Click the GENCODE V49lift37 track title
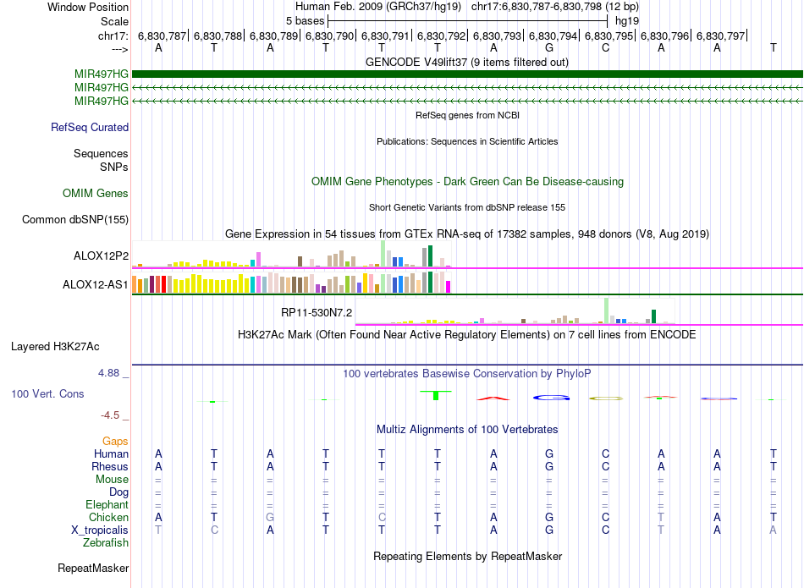The height and width of the screenshot is (588, 804). coord(467,62)
